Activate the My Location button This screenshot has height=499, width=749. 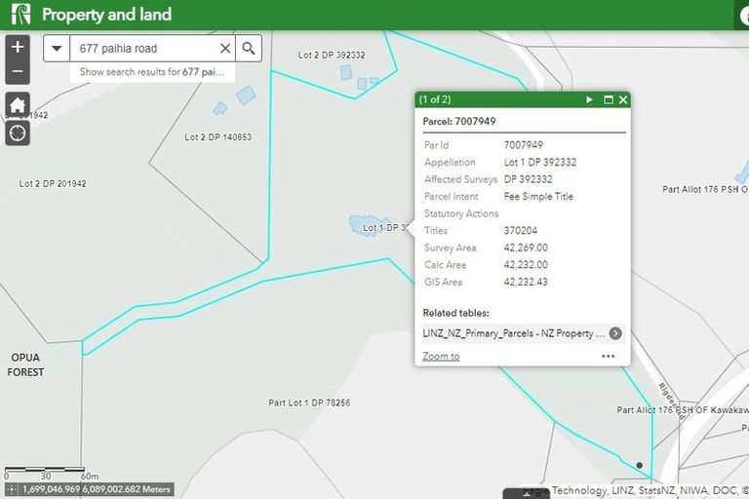[18, 133]
